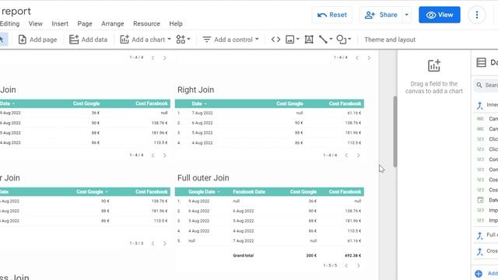Go to the previous page of the Right Join table
This screenshot has height=280, width=498.
click(346, 156)
